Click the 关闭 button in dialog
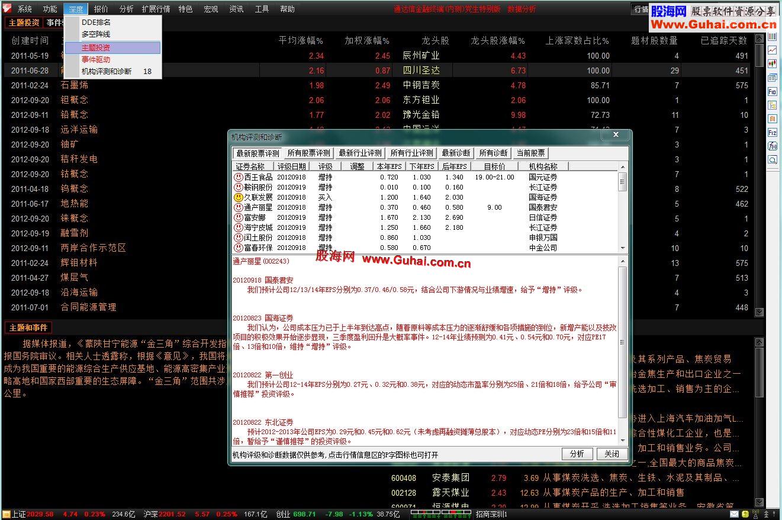The image size is (782, 520). (x=612, y=454)
